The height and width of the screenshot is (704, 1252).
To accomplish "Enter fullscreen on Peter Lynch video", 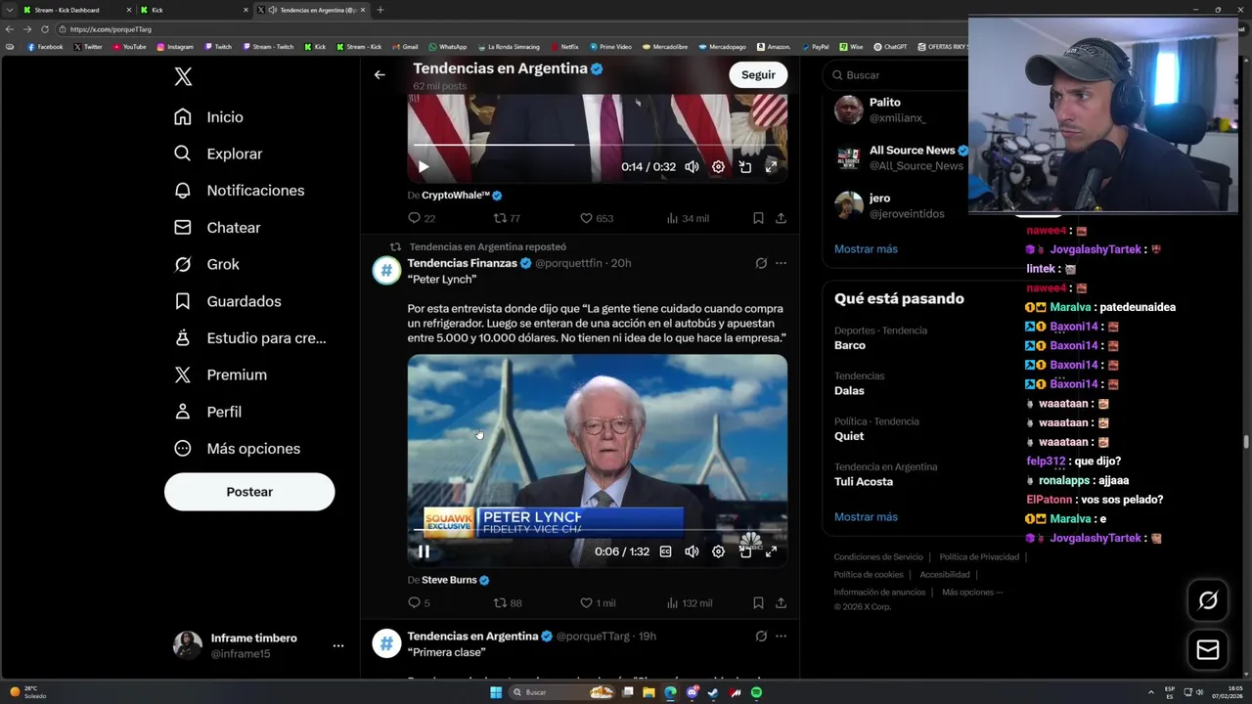I will 771,551.
